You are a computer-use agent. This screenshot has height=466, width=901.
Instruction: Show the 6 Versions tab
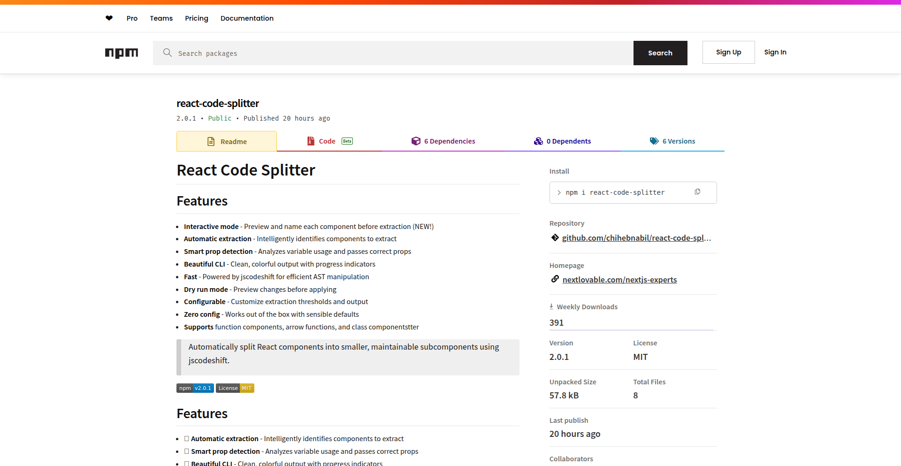tap(672, 141)
